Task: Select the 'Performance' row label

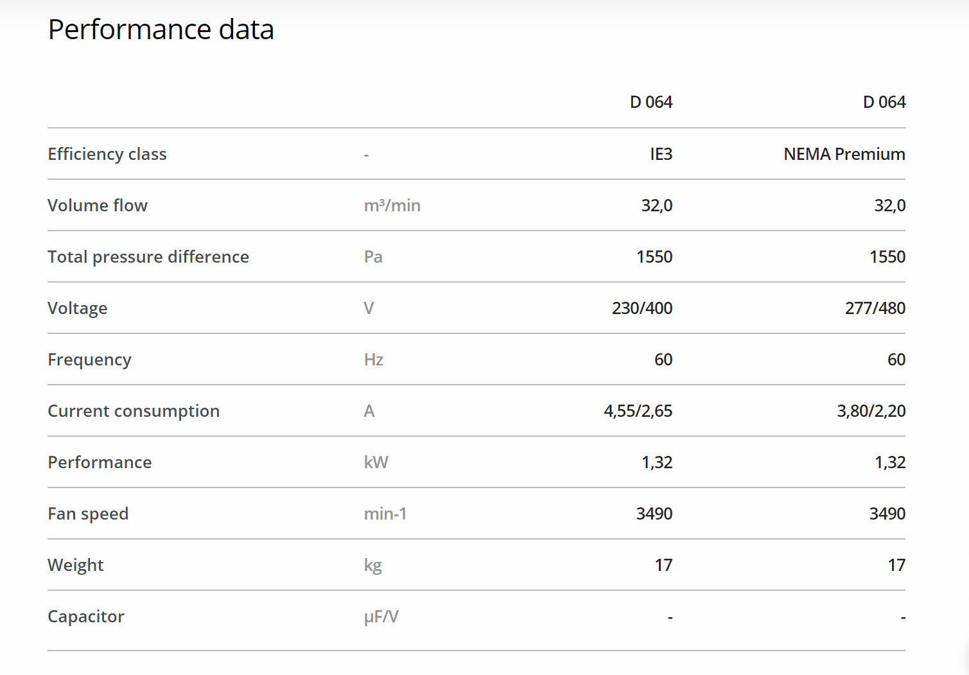Action: click(100, 462)
